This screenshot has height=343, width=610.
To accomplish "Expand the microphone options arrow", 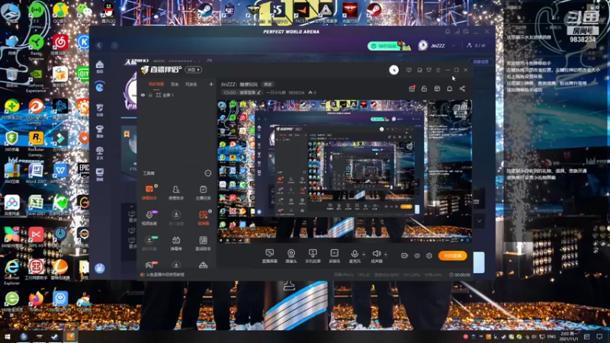I will [x=364, y=255].
